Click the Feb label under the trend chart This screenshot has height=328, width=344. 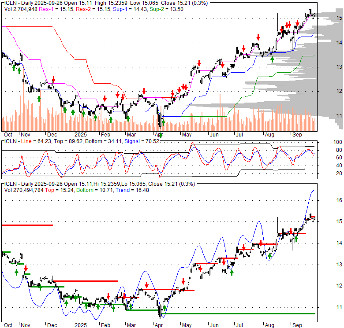pos(105,325)
